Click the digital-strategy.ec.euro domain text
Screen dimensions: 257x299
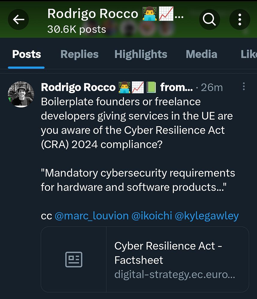[174, 274]
